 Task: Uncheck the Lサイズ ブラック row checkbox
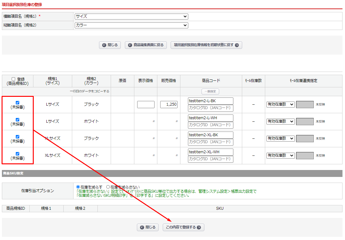point(17,102)
